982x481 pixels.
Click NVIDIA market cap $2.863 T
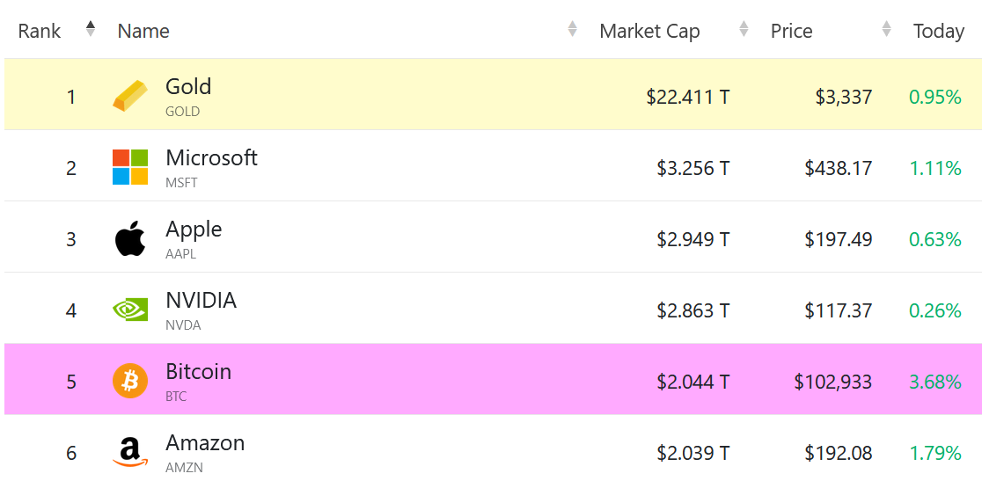click(693, 311)
